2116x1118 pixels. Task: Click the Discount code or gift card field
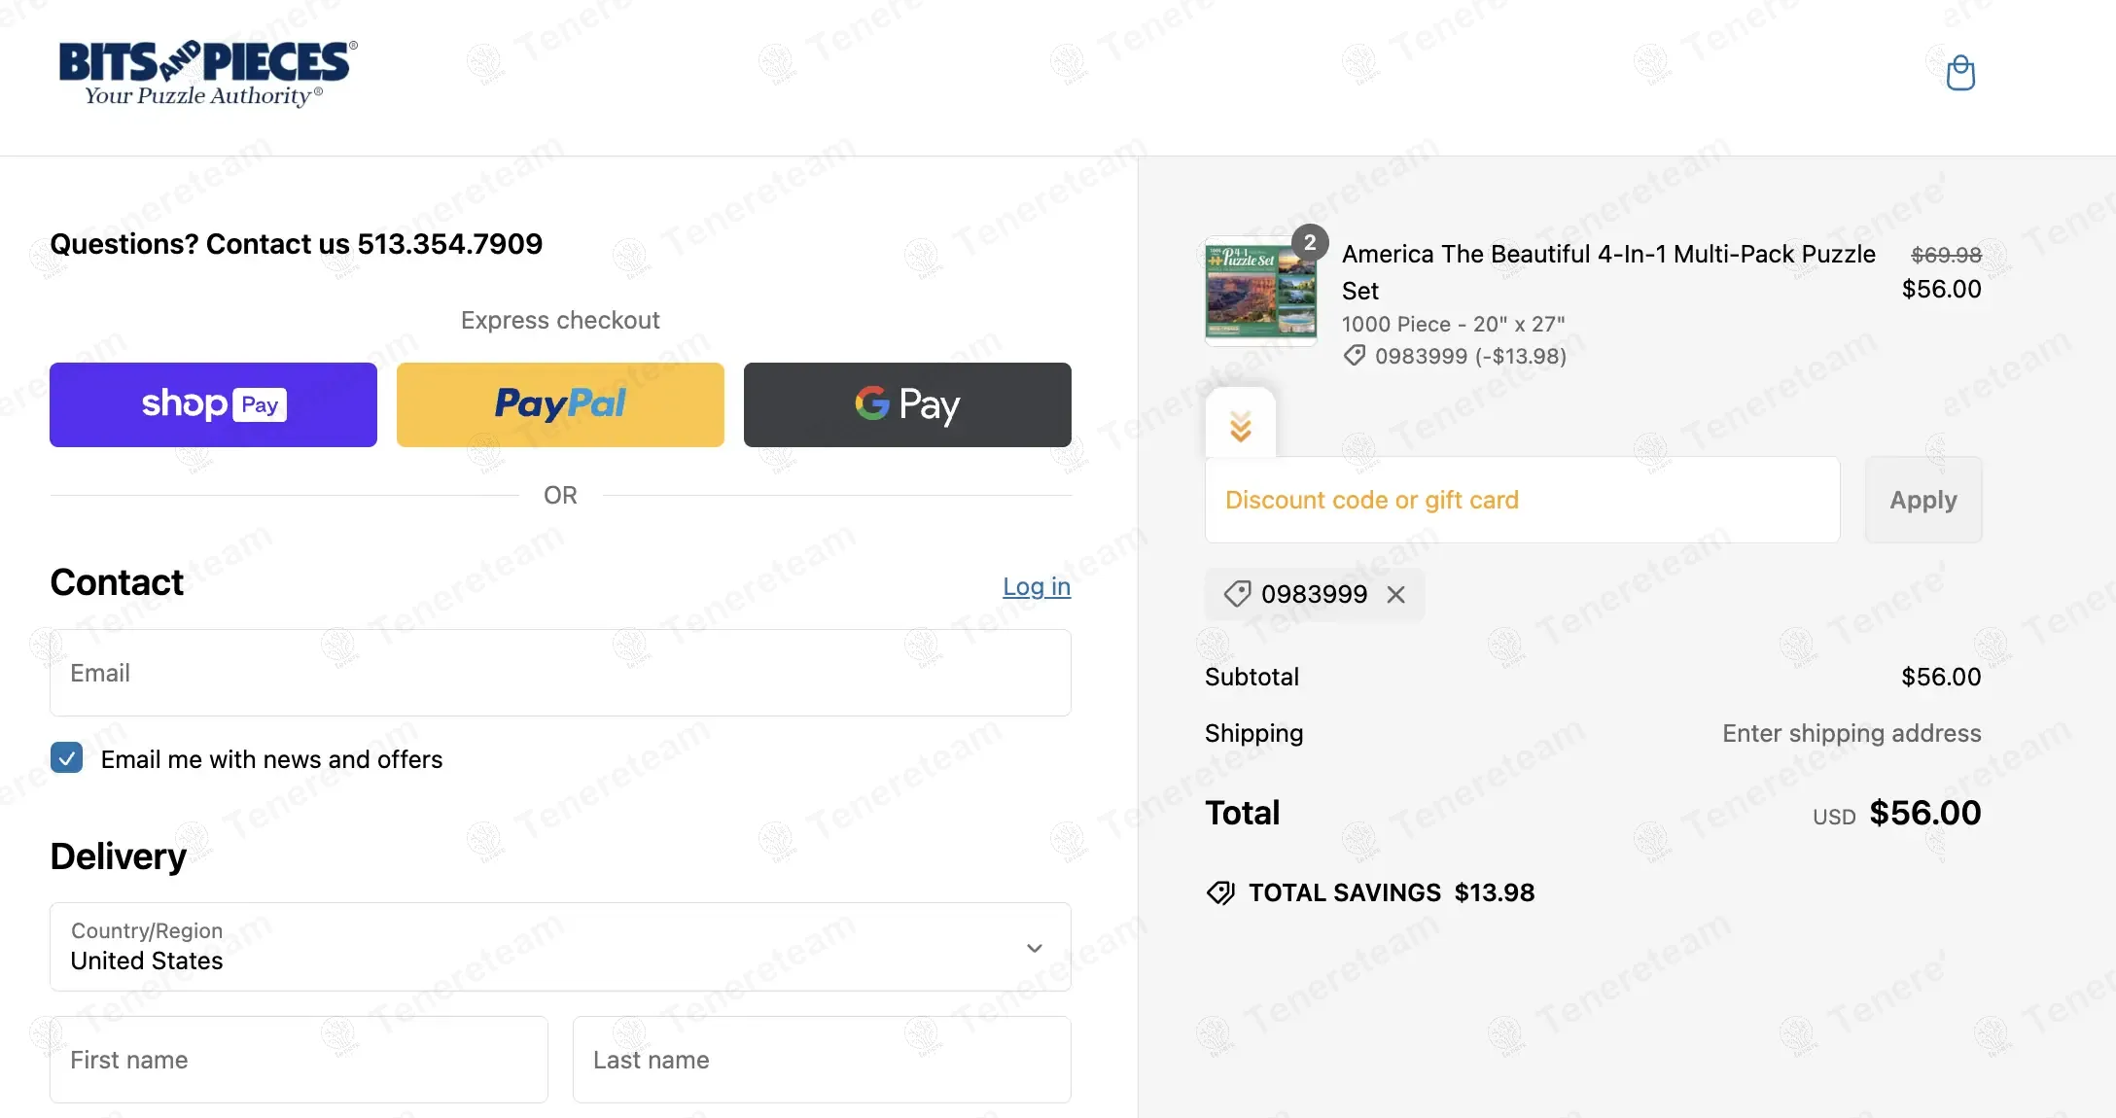1522,500
